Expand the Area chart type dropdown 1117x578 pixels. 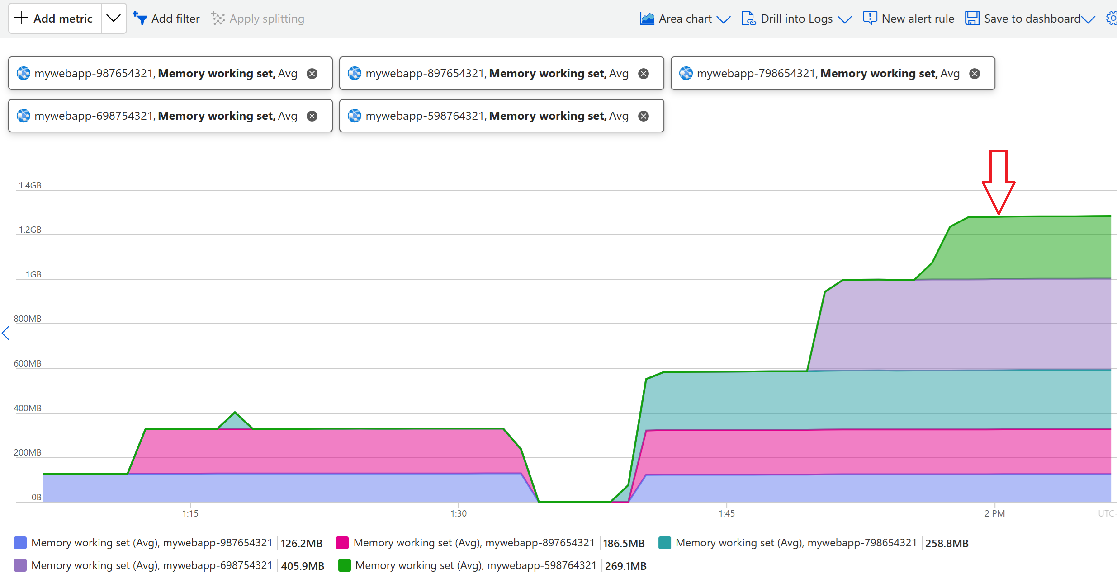[x=725, y=20]
